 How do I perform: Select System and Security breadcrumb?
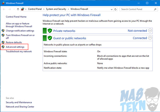56,9
